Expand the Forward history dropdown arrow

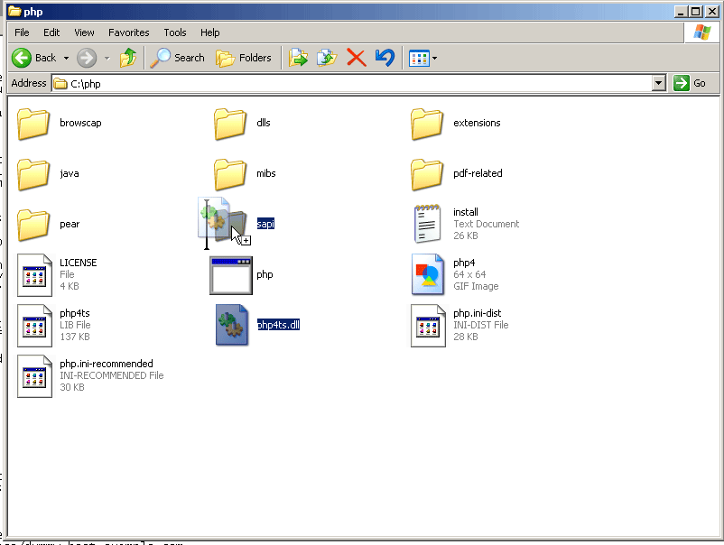107,58
